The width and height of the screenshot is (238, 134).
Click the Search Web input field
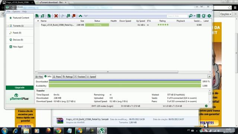177,16
